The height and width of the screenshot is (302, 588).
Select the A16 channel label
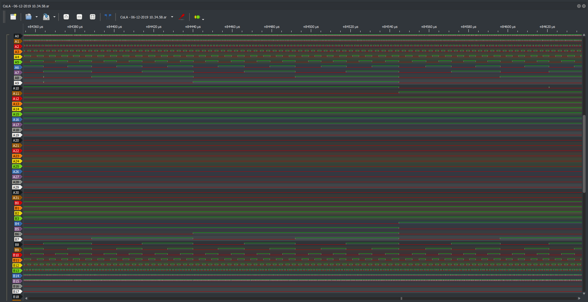coord(17,120)
